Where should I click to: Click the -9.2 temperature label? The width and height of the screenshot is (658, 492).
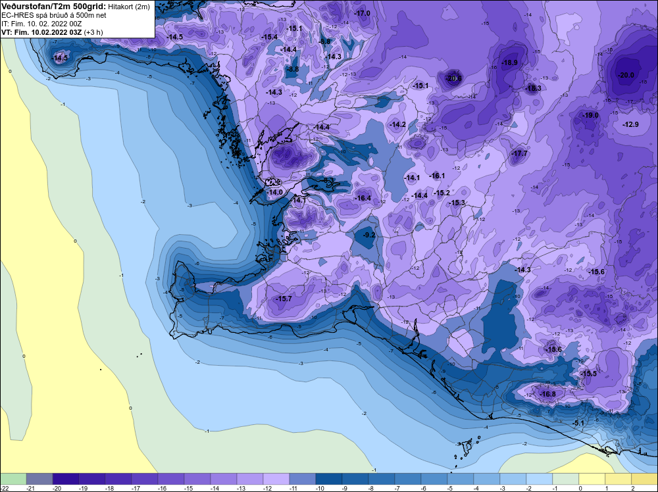369,235
